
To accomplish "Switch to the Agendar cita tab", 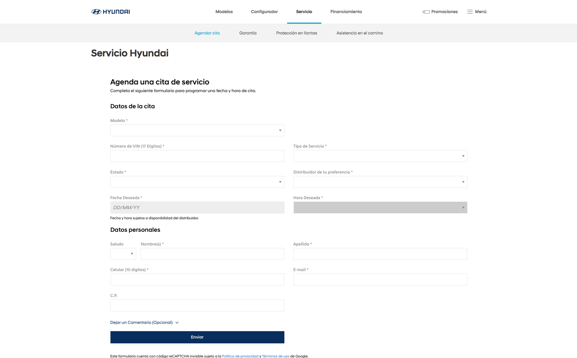I will tap(207, 33).
